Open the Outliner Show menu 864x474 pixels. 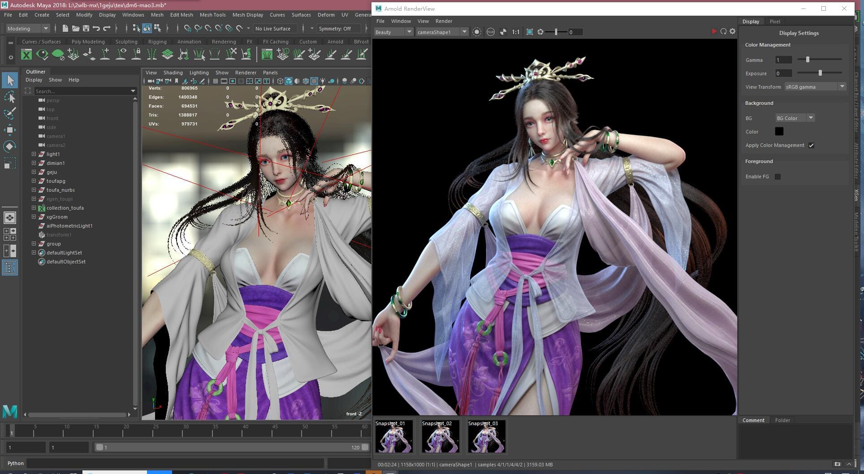click(55, 80)
